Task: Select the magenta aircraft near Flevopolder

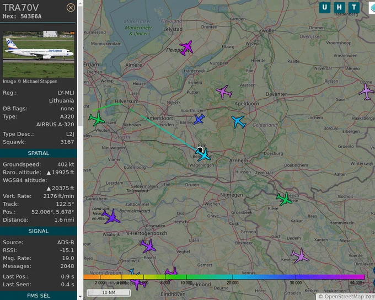Action: pyautogui.click(x=186, y=48)
